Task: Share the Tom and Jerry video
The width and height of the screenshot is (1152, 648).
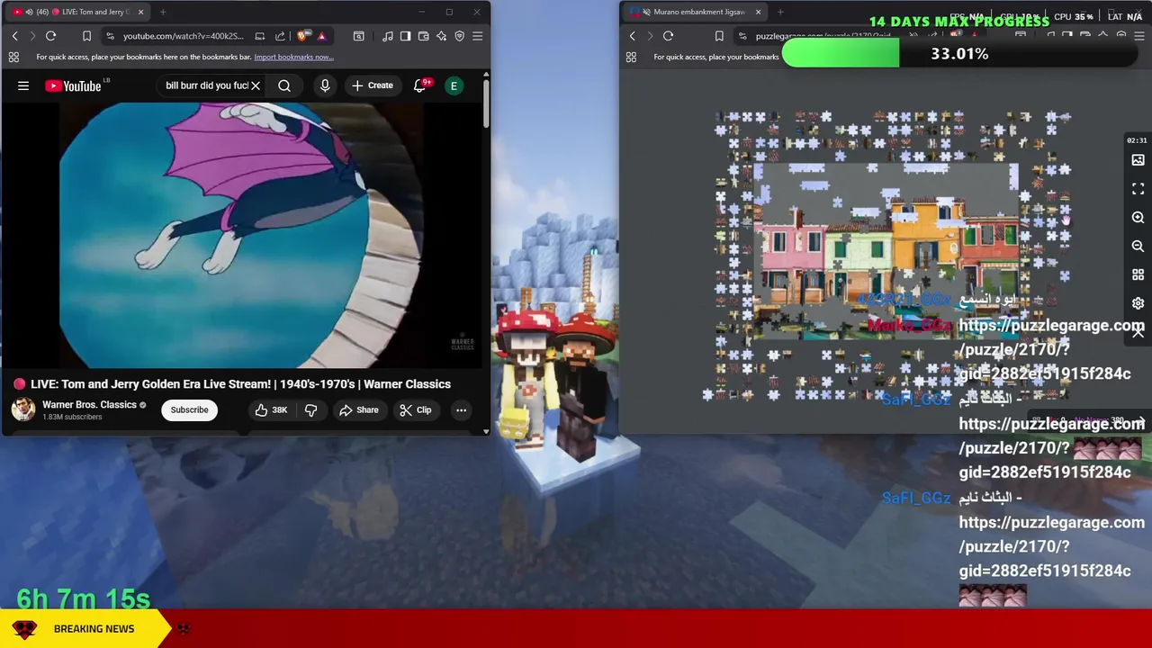Action: pos(358,410)
